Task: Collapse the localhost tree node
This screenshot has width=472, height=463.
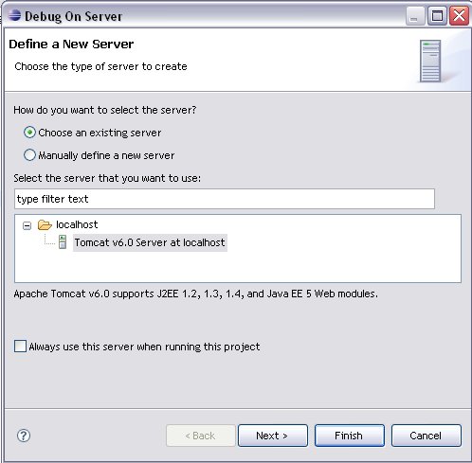Action: coord(27,225)
